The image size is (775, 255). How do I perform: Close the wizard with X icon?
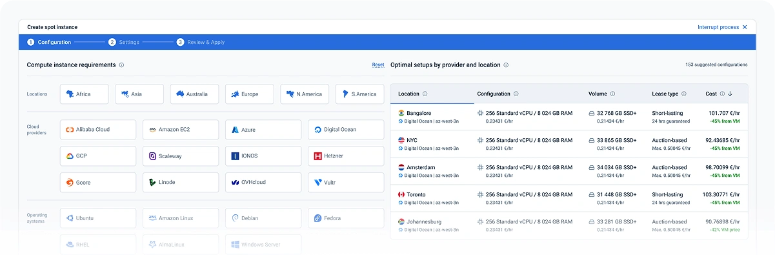pyautogui.click(x=745, y=27)
